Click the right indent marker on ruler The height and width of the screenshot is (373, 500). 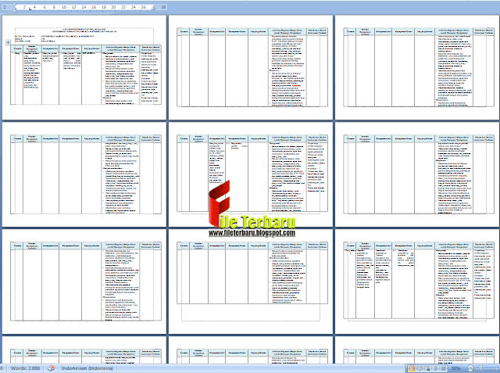coord(153,8)
